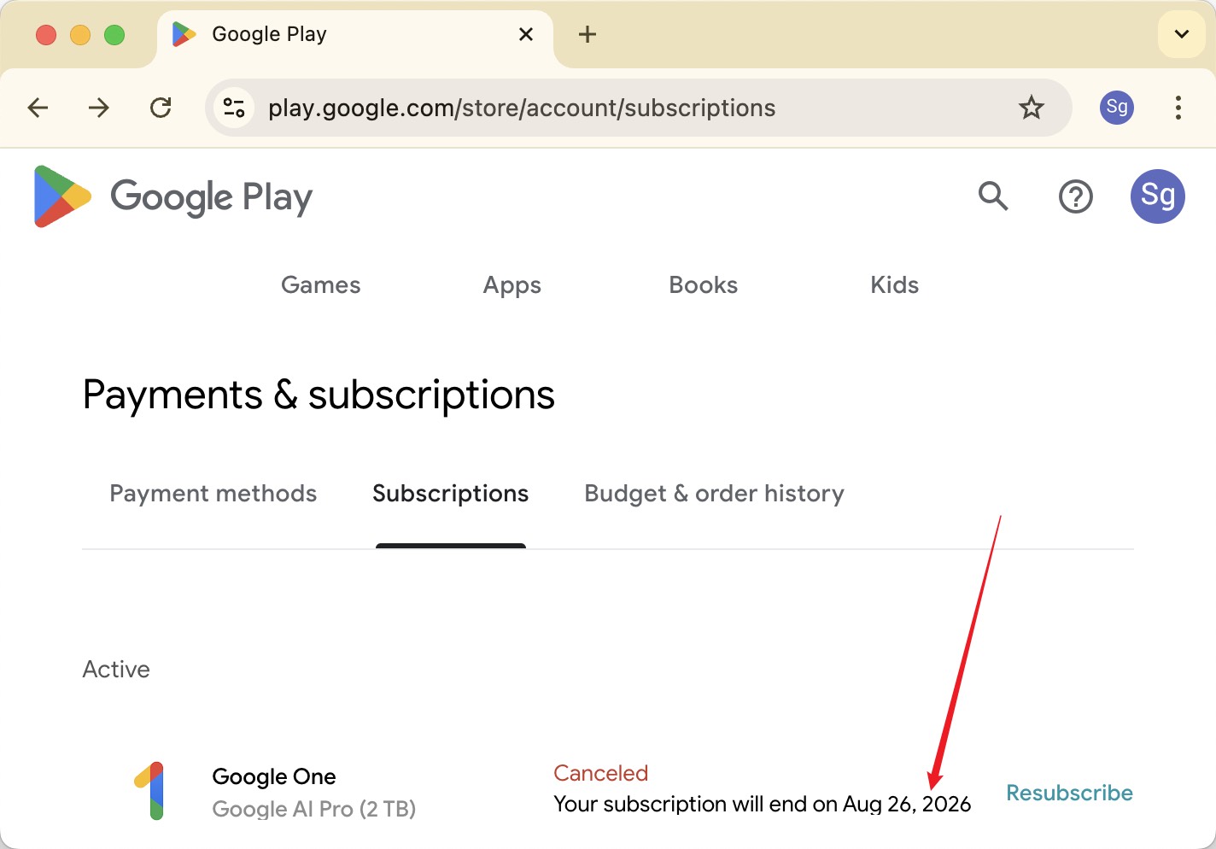Expand the tab search dropdown arrow

[1182, 34]
